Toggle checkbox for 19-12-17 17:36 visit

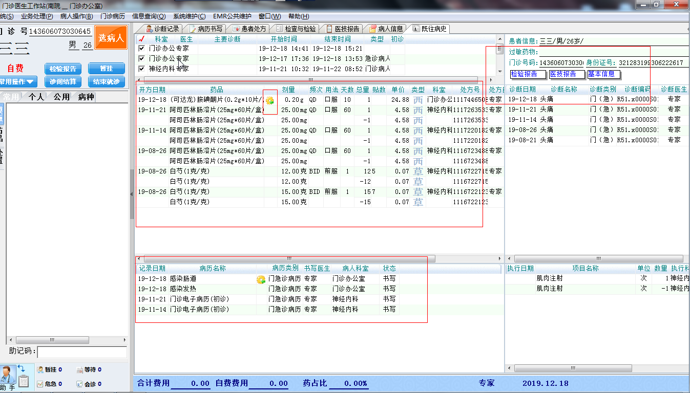pyautogui.click(x=142, y=58)
